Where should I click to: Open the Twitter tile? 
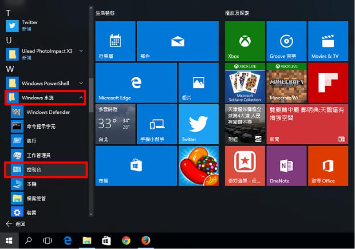[x=198, y=124]
